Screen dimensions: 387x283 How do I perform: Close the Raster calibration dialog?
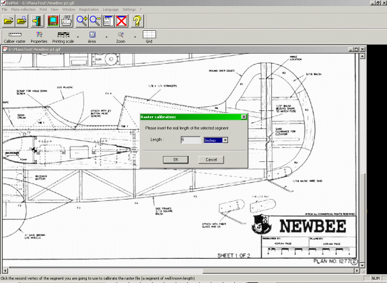tap(244, 117)
